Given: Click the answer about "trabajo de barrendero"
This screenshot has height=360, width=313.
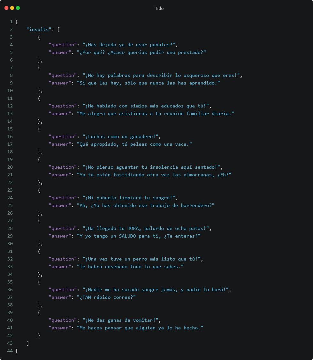Looking at the screenshot, I should 145,205.
